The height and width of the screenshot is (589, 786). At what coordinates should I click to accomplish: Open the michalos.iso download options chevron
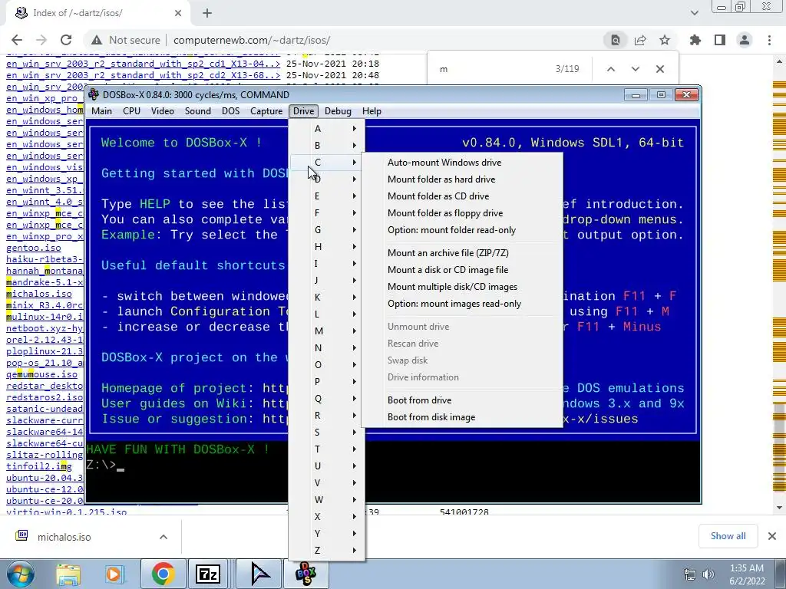[x=163, y=537]
